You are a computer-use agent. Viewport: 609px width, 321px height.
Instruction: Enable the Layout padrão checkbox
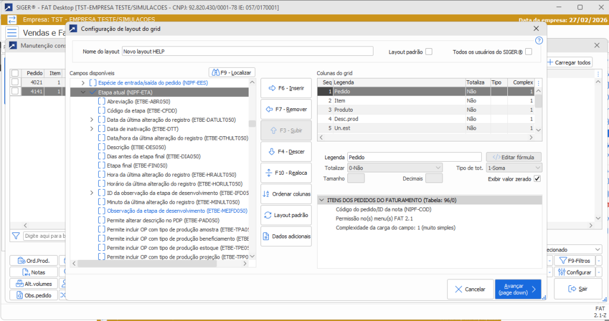(x=429, y=52)
